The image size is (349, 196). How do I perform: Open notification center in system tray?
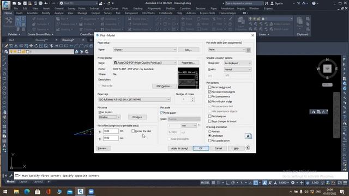tap(342, 192)
